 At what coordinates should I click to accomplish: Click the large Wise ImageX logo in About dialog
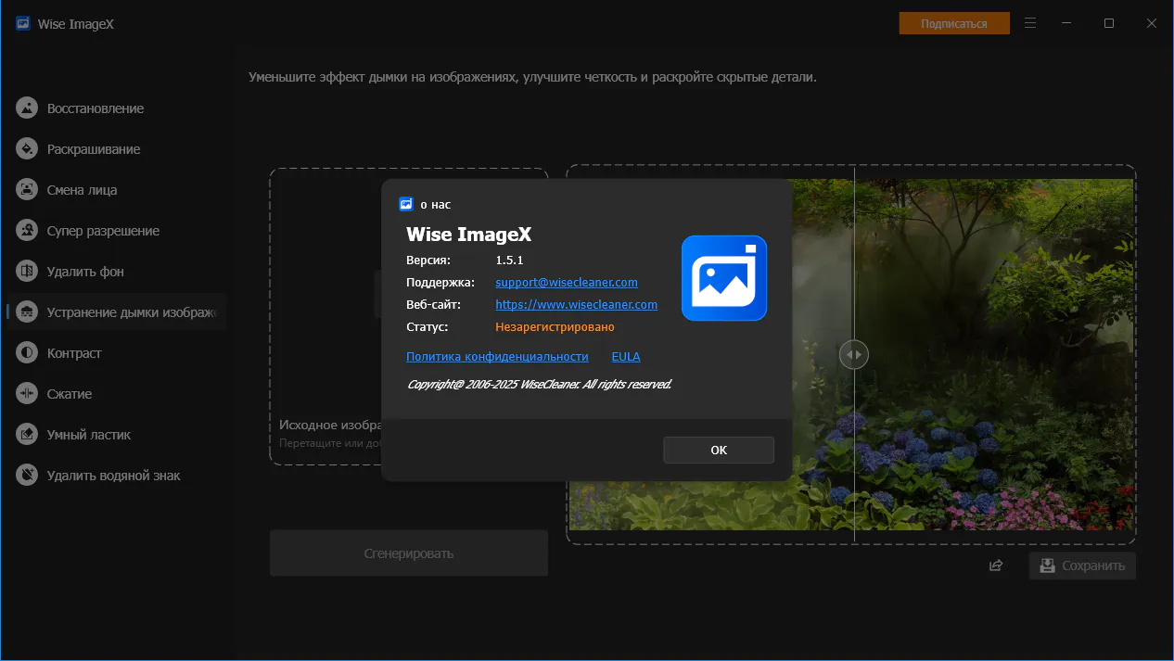click(724, 278)
